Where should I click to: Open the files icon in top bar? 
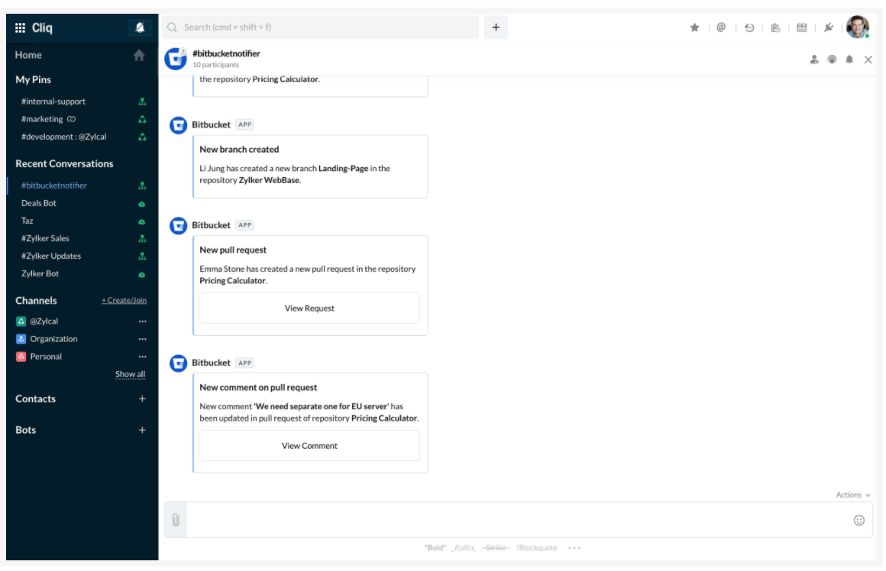coord(776,27)
